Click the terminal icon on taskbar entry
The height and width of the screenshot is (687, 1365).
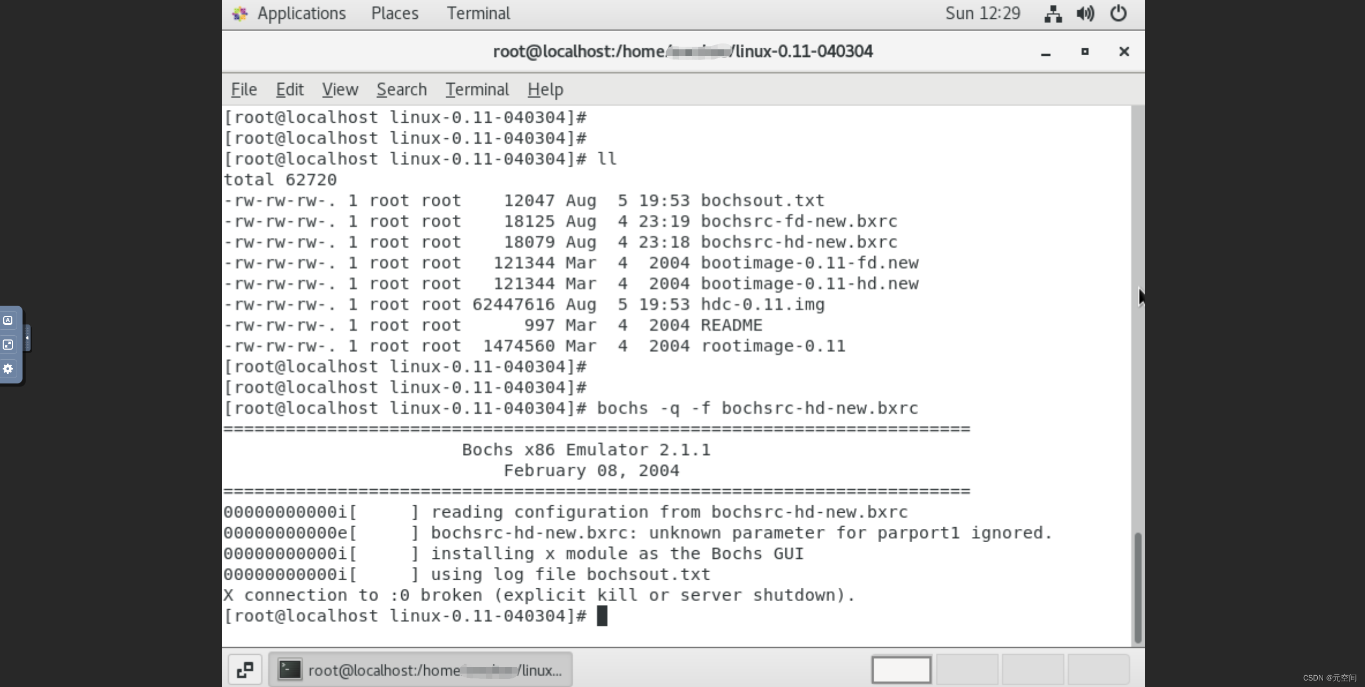coord(290,669)
